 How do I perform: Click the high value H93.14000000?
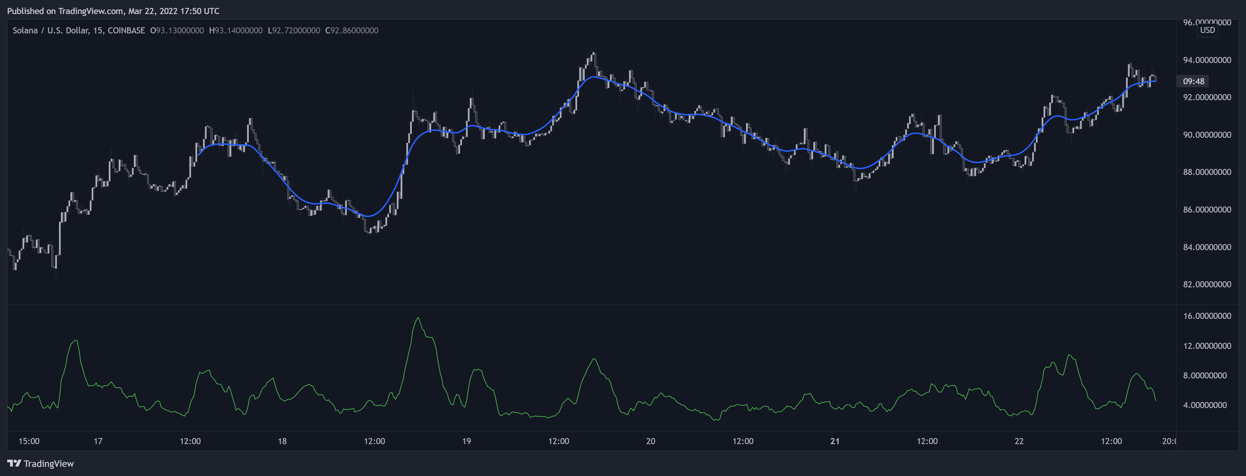[236, 30]
